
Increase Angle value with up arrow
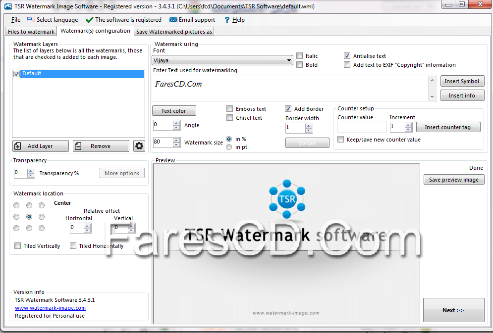[x=176, y=123]
